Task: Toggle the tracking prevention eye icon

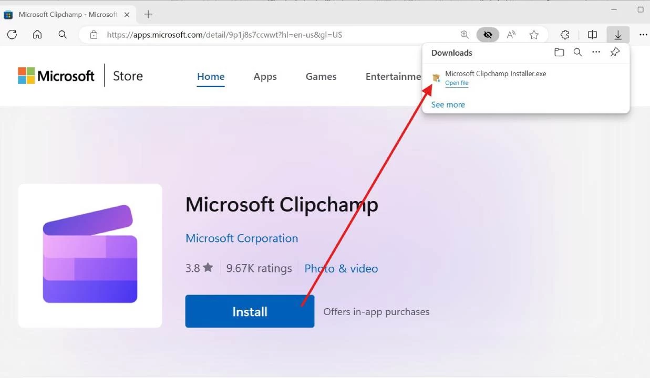Action: coord(488,35)
